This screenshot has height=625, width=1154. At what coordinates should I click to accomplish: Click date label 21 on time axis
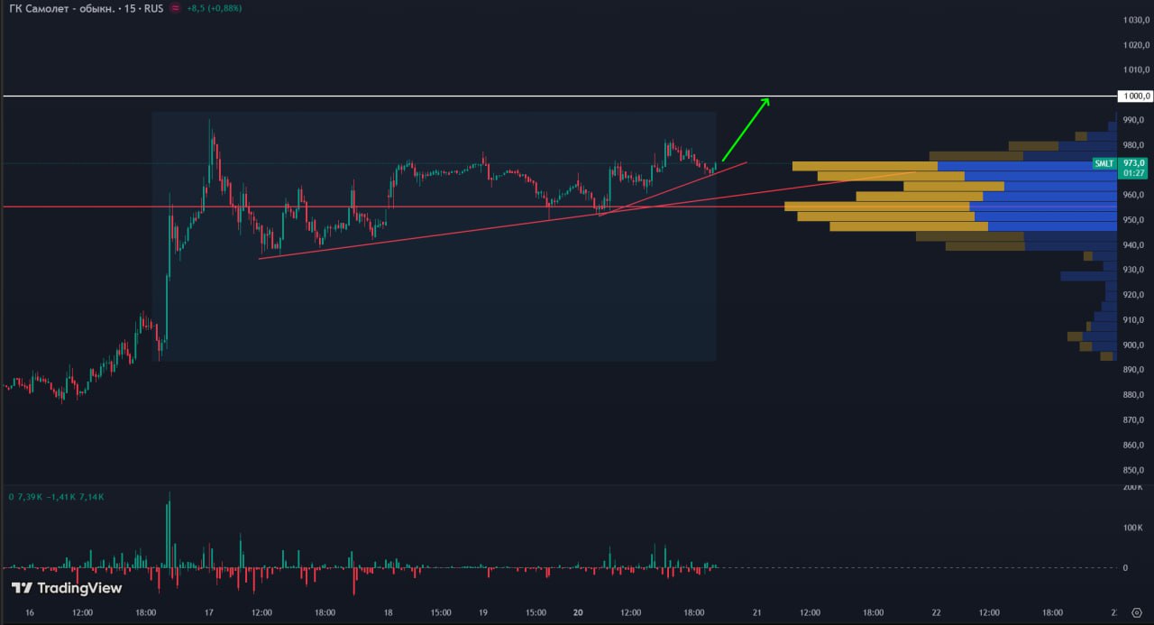(756, 612)
